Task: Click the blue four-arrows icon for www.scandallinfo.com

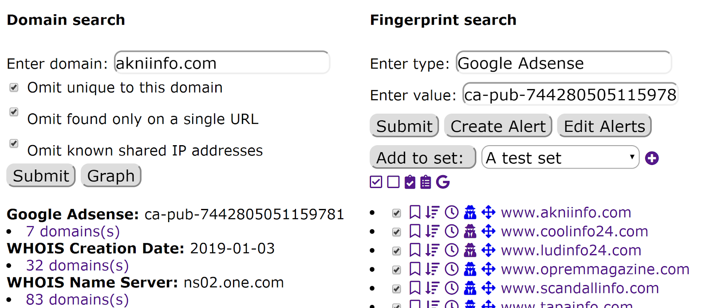Action: (x=489, y=289)
